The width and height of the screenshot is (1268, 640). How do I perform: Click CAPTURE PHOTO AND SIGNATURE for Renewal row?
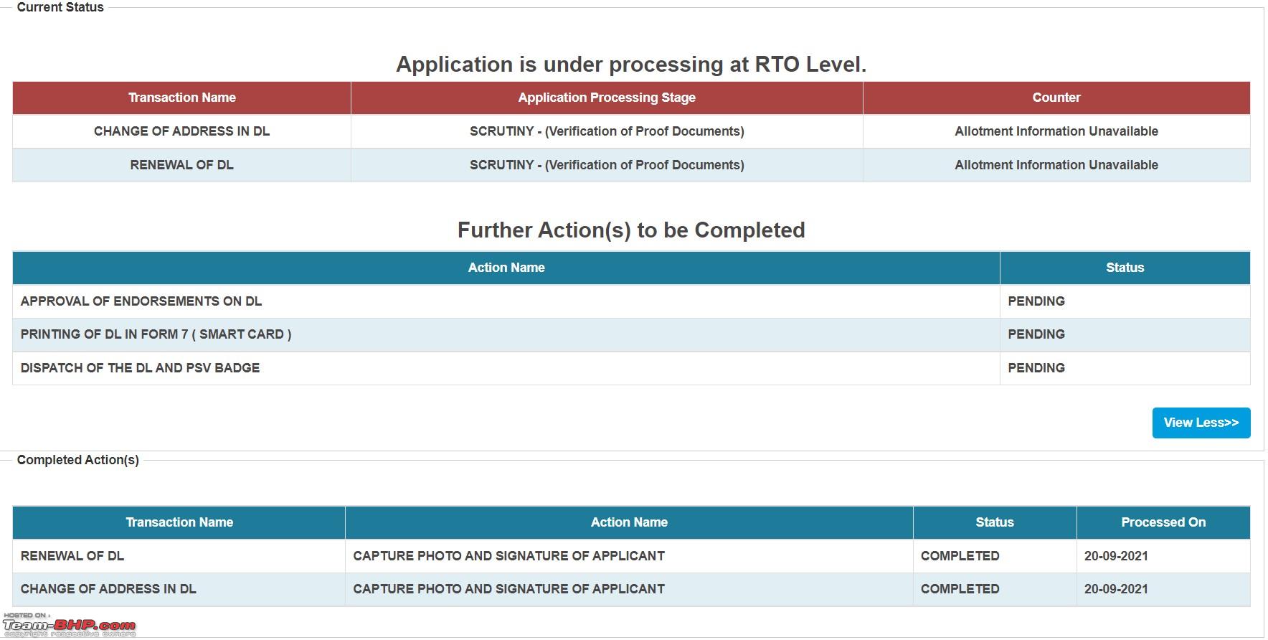508,556
